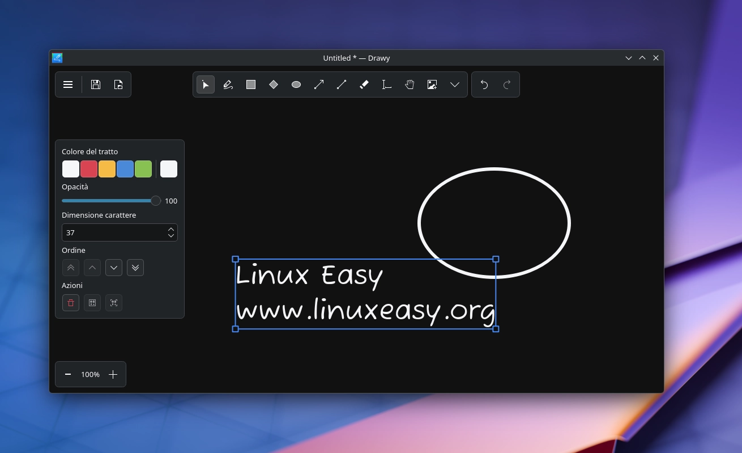Click the redo arrow button

pyautogui.click(x=507, y=84)
